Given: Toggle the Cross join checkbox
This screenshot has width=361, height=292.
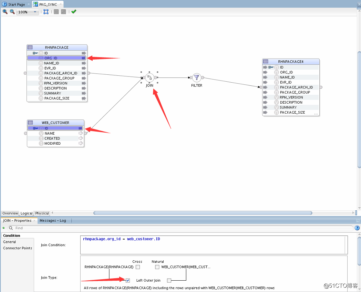Looking at the screenshot, I should coord(138,267).
